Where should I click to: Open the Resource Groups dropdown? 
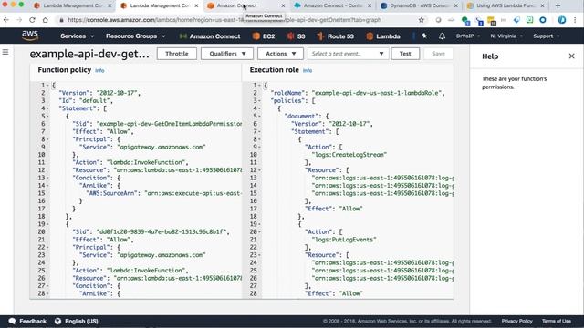tap(136, 36)
